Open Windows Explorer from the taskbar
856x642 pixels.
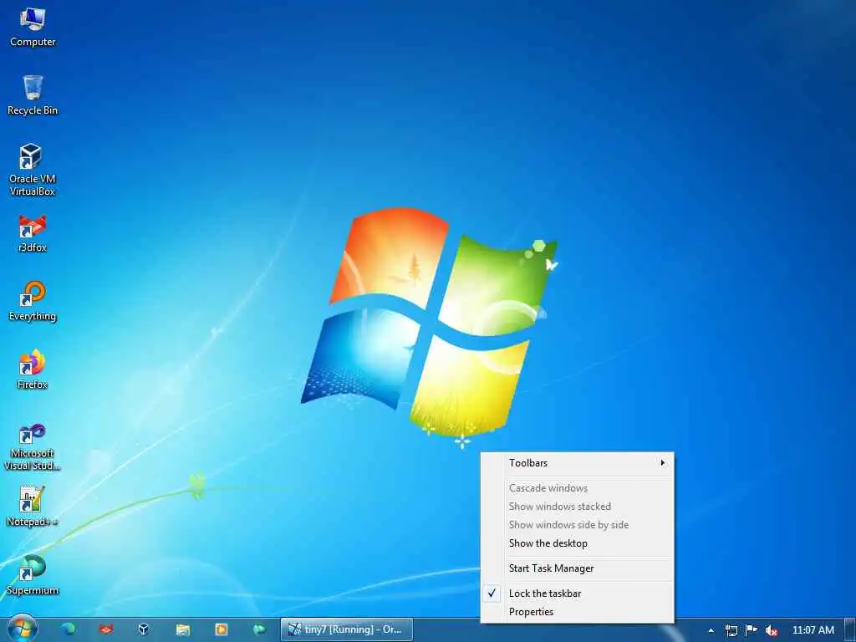click(x=183, y=629)
